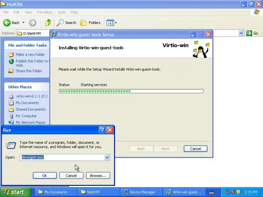Click the keyboard icon on the taskbar
The height and width of the screenshot is (197, 263).
click(x=212, y=192)
